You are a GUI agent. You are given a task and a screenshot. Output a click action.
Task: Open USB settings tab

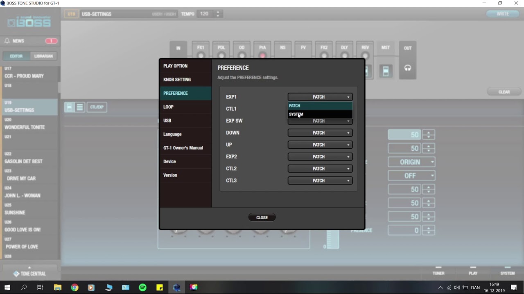(185, 120)
